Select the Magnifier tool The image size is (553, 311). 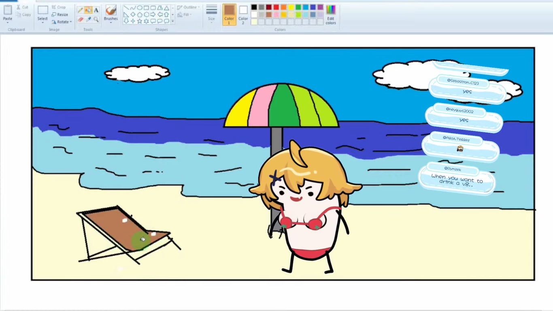[x=96, y=19]
